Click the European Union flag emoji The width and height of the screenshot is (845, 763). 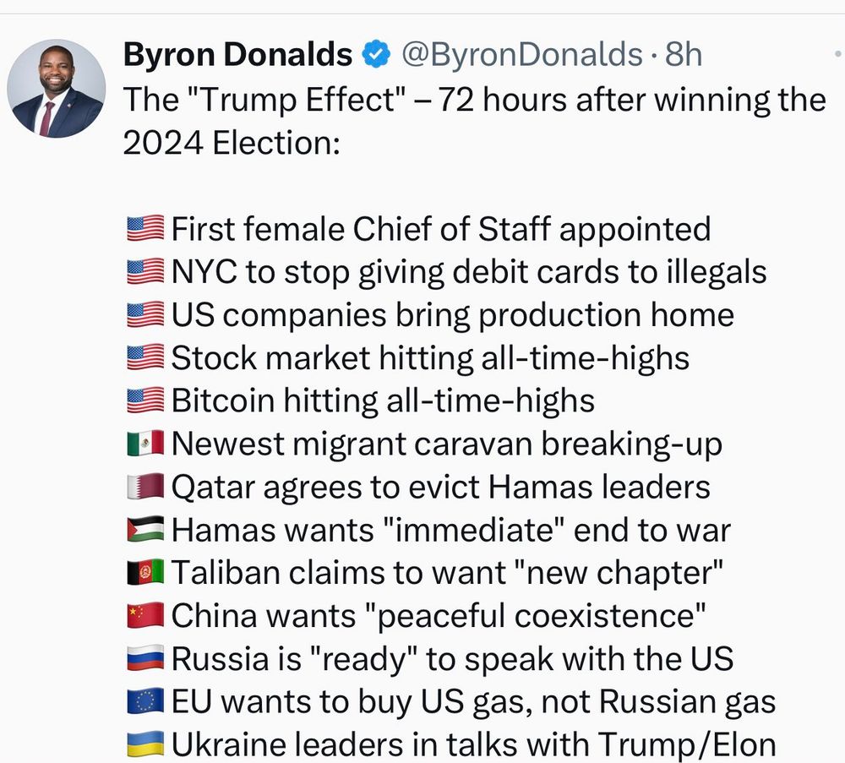click(x=144, y=701)
